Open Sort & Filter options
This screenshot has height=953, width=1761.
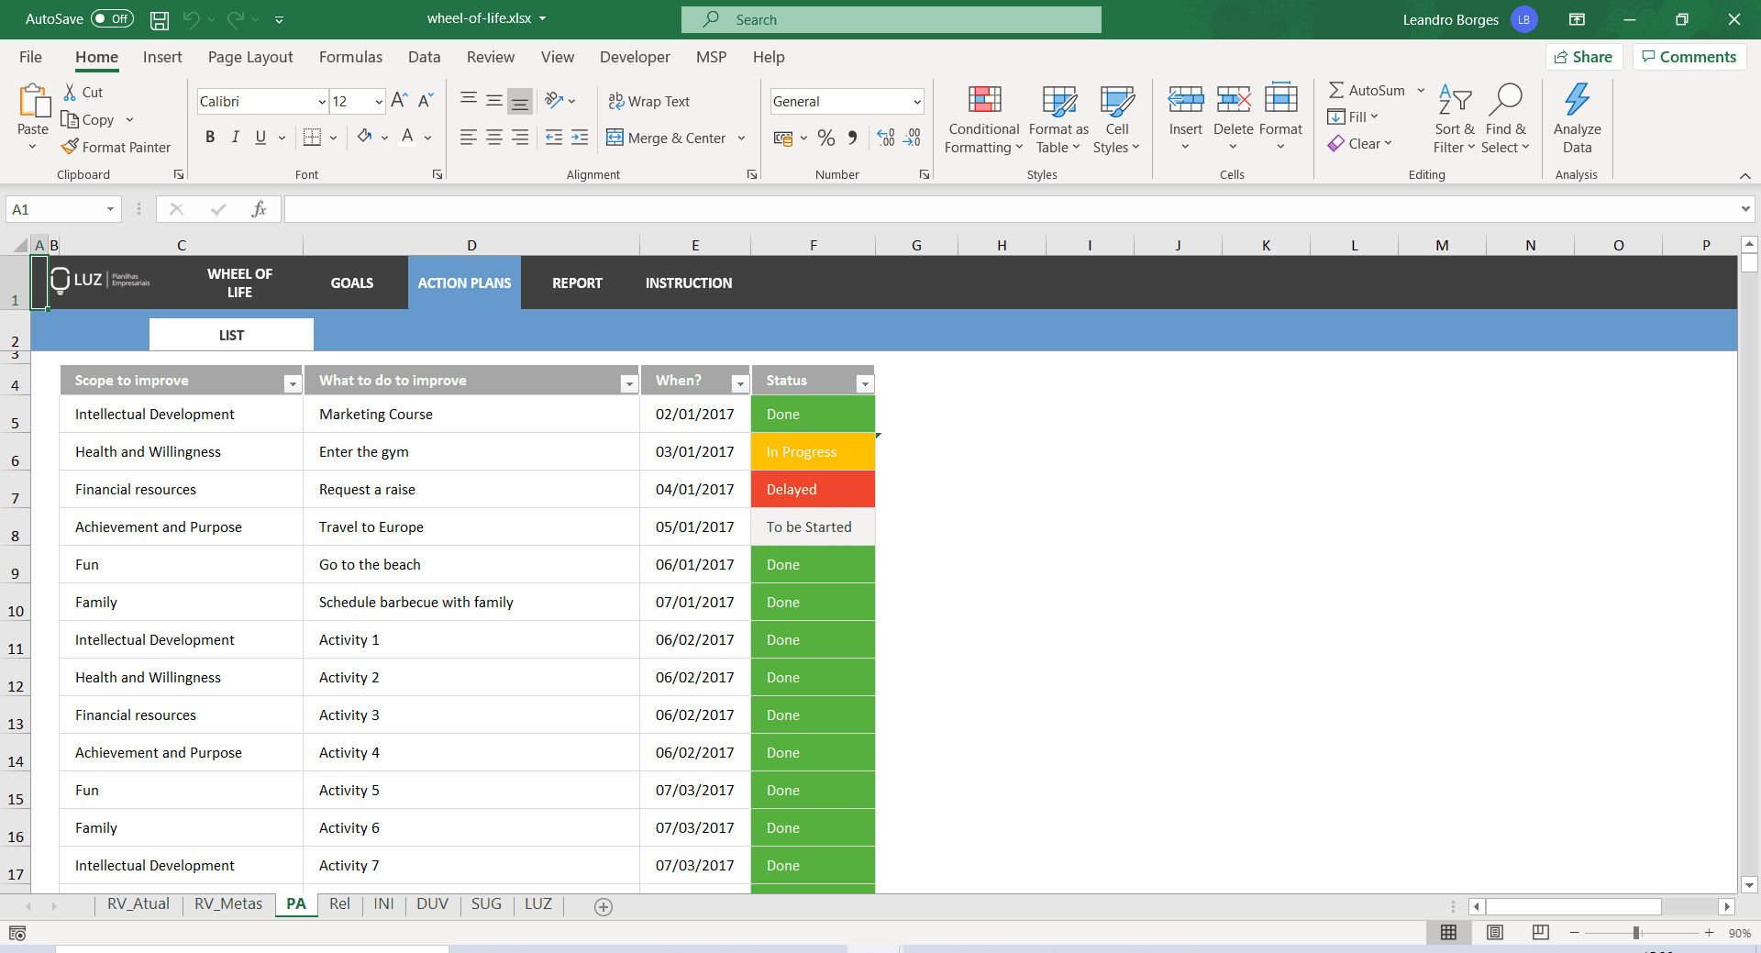click(x=1454, y=119)
